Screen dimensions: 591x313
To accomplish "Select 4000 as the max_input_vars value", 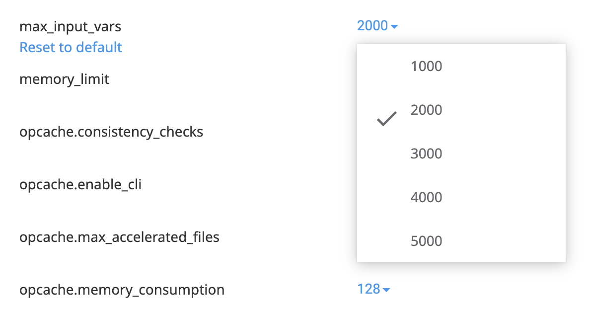I will click(427, 197).
